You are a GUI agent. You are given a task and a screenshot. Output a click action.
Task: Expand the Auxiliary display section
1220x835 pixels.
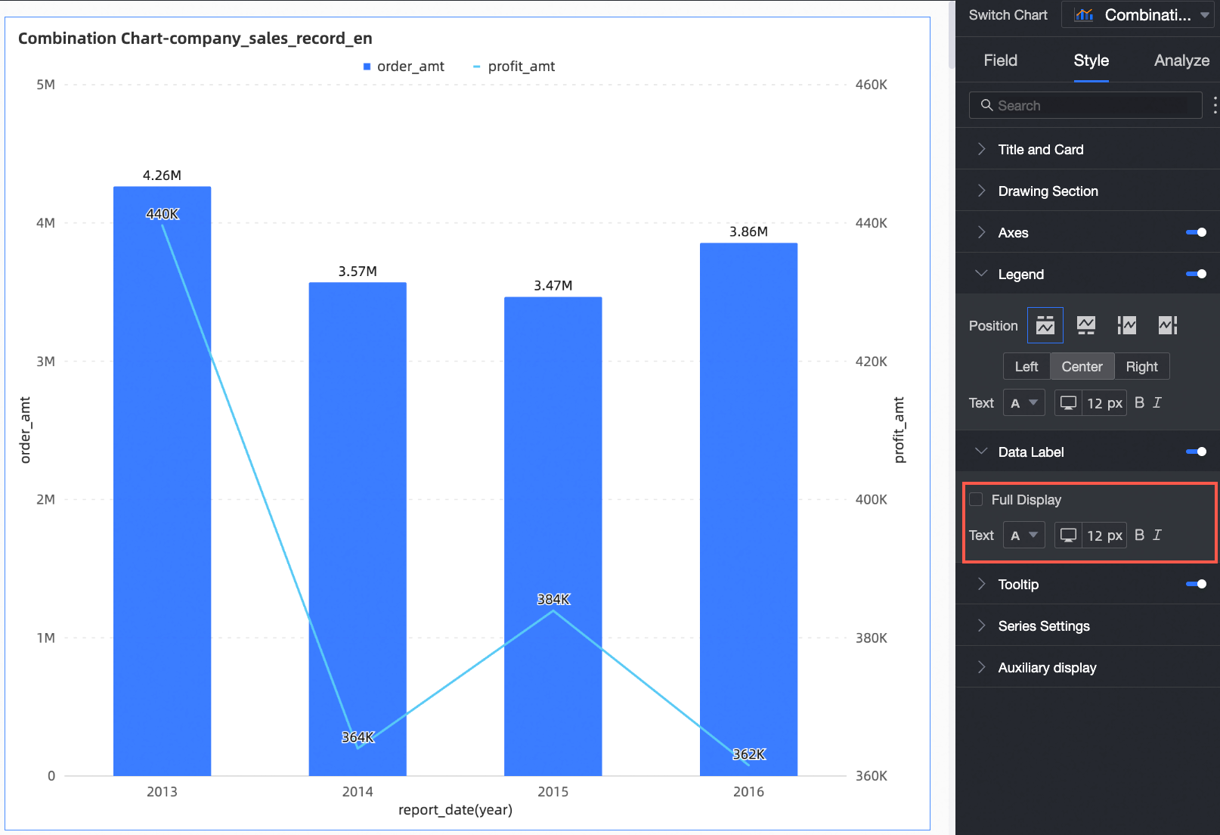[1088, 667]
